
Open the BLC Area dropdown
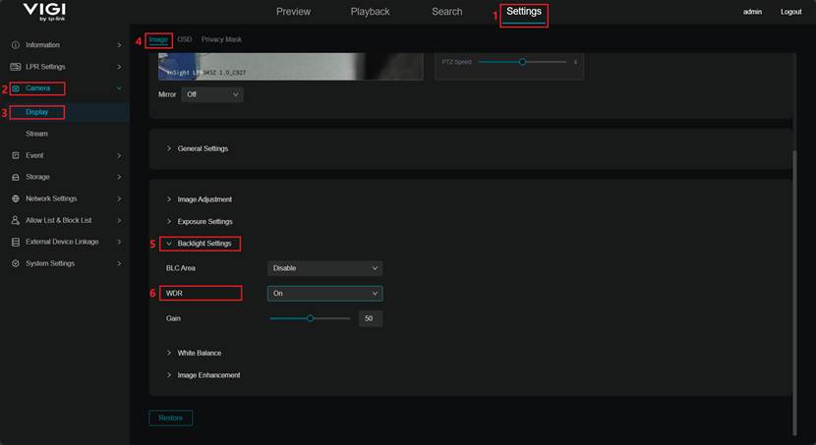(324, 268)
